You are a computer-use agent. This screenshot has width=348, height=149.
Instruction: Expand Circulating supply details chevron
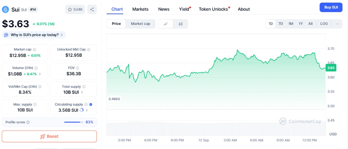point(87,110)
